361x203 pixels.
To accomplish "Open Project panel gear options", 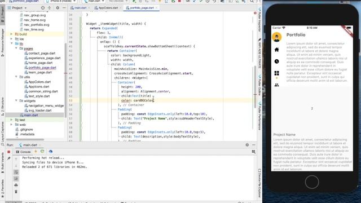I will pyautogui.click(x=58, y=8).
